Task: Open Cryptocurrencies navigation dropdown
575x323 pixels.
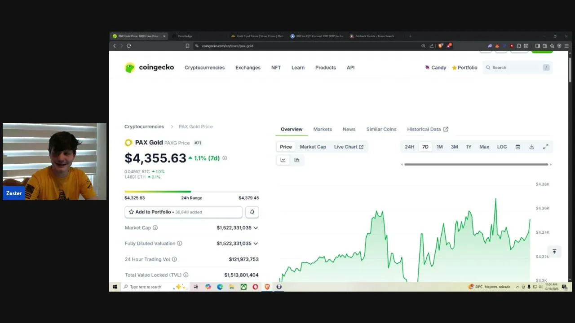Action: (x=204, y=68)
